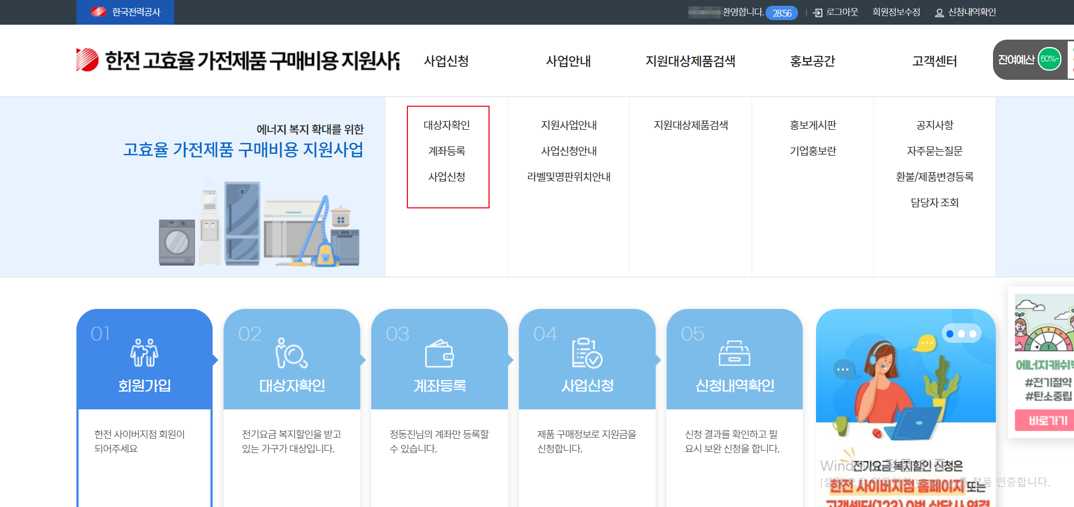Click the 사업신청 step card title
1074x507 pixels.
coord(587,386)
